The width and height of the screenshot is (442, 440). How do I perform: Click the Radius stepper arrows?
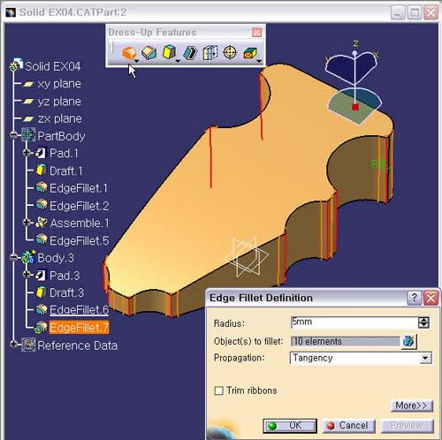423,322
